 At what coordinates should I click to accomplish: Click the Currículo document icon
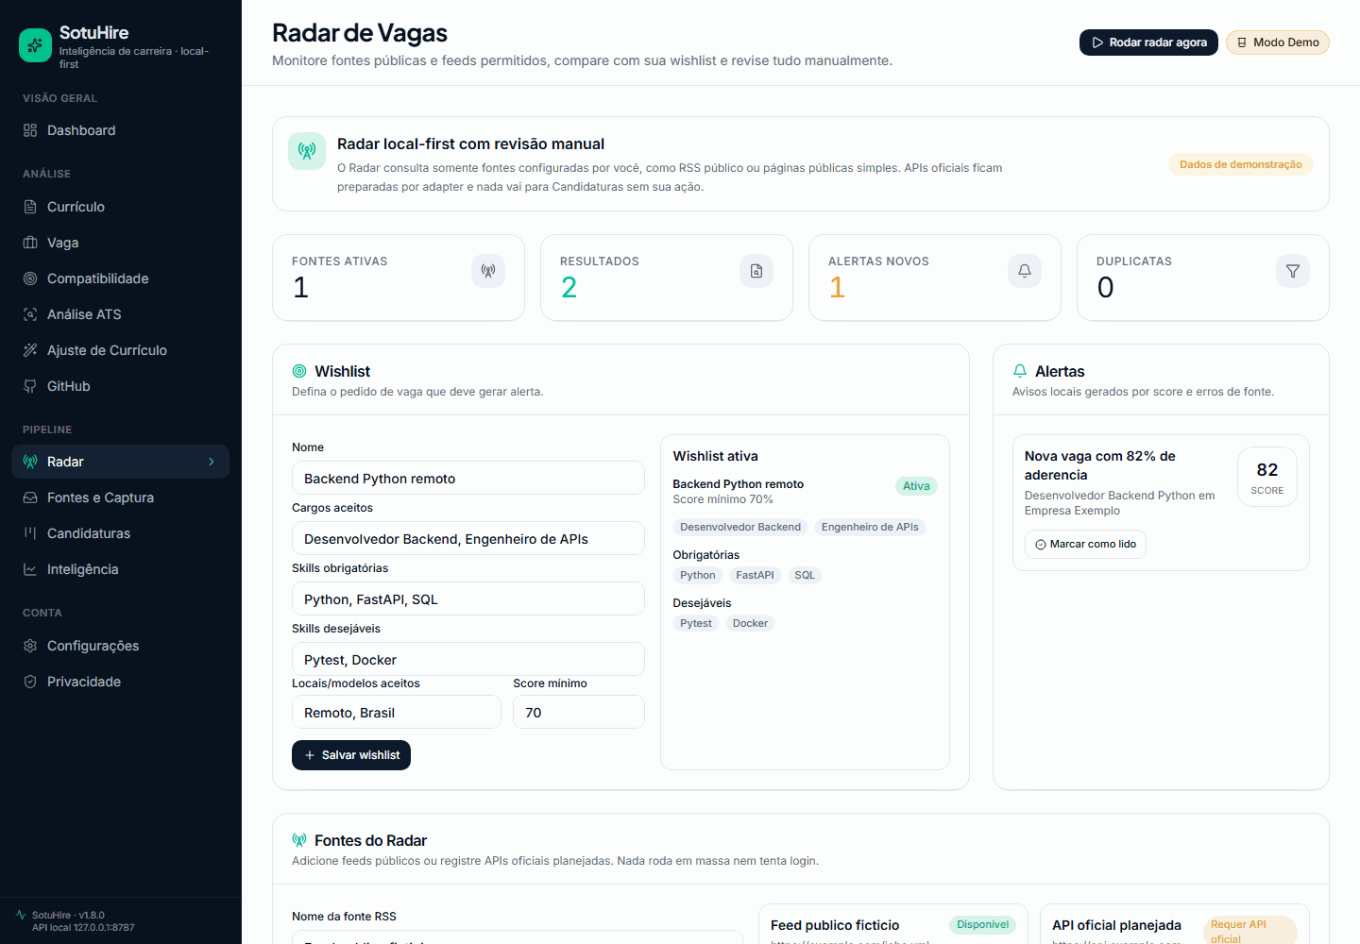point(30,207)
